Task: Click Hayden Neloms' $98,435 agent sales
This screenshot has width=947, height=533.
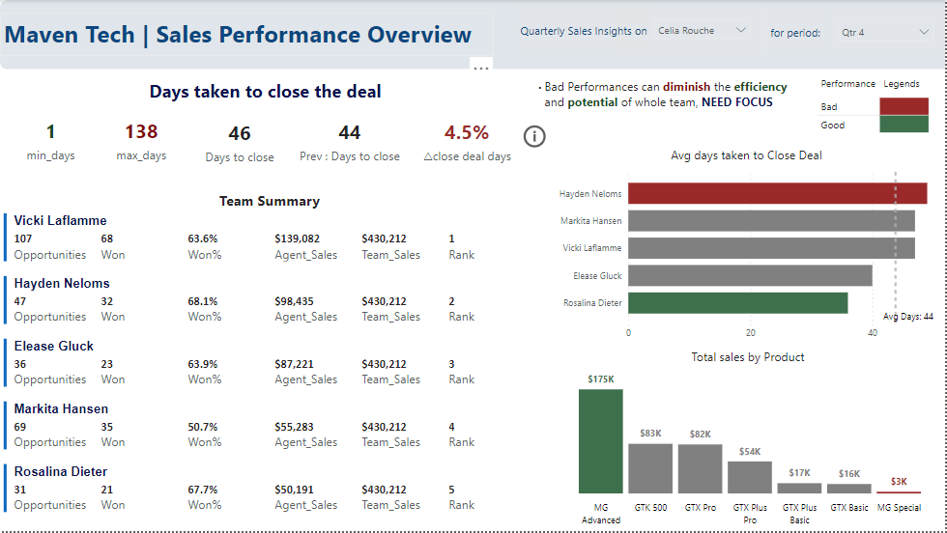Action: [x=294, y=301]
